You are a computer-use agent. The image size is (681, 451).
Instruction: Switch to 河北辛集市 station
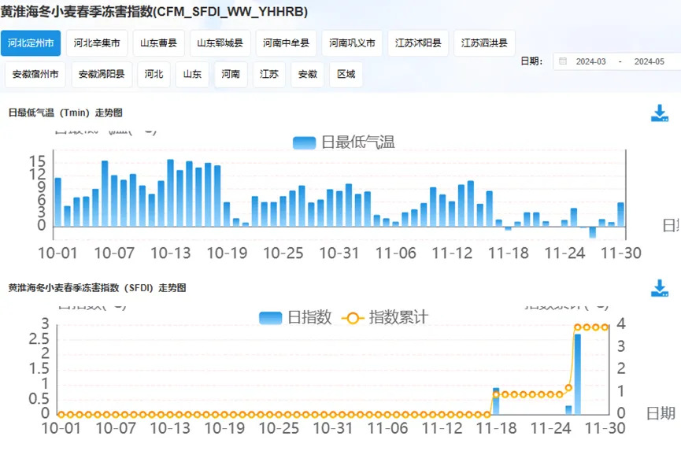click(x=97, y=43)
